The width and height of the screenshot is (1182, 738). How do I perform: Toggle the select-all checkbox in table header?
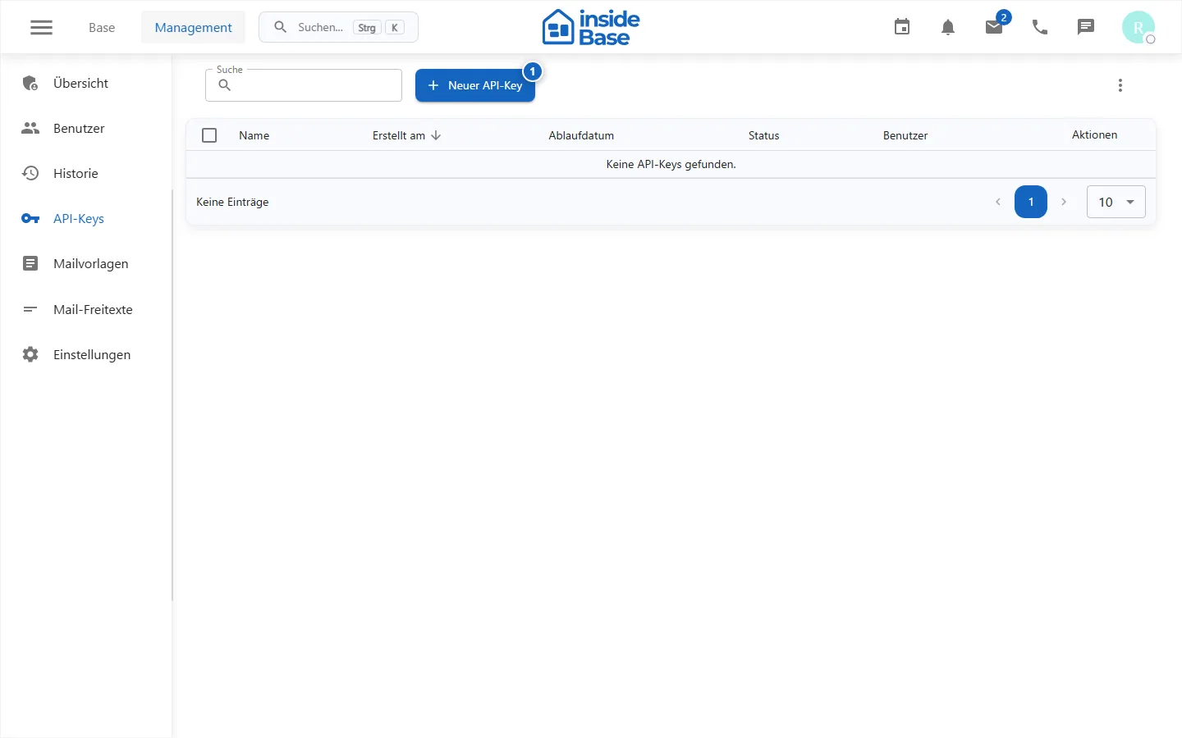pyautogui.click(x=209, y=135)
